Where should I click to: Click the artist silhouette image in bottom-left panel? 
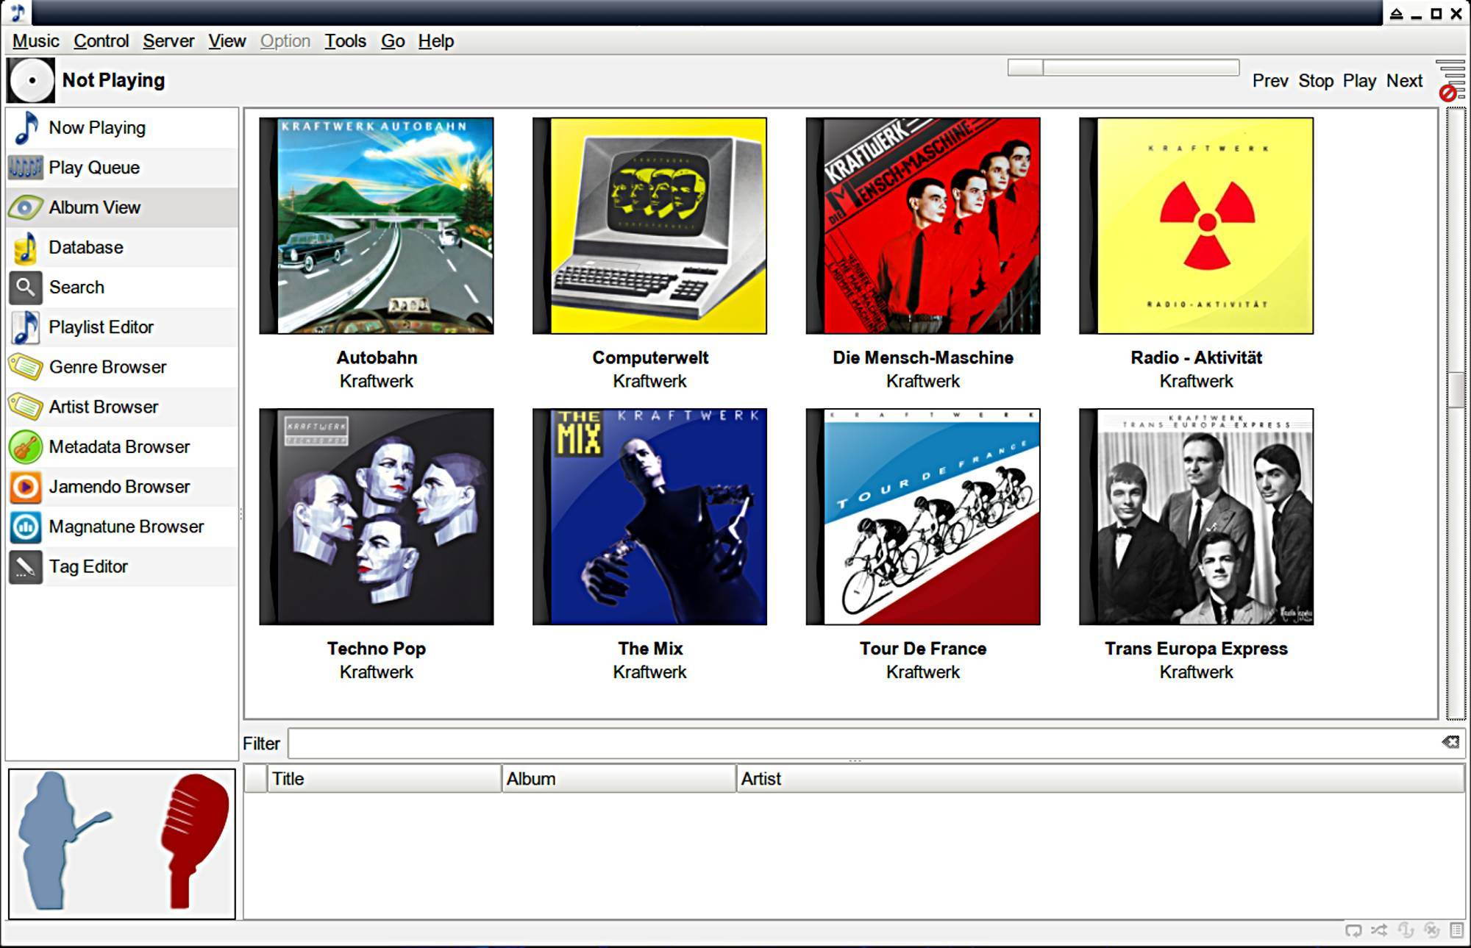tap(122, 844)
